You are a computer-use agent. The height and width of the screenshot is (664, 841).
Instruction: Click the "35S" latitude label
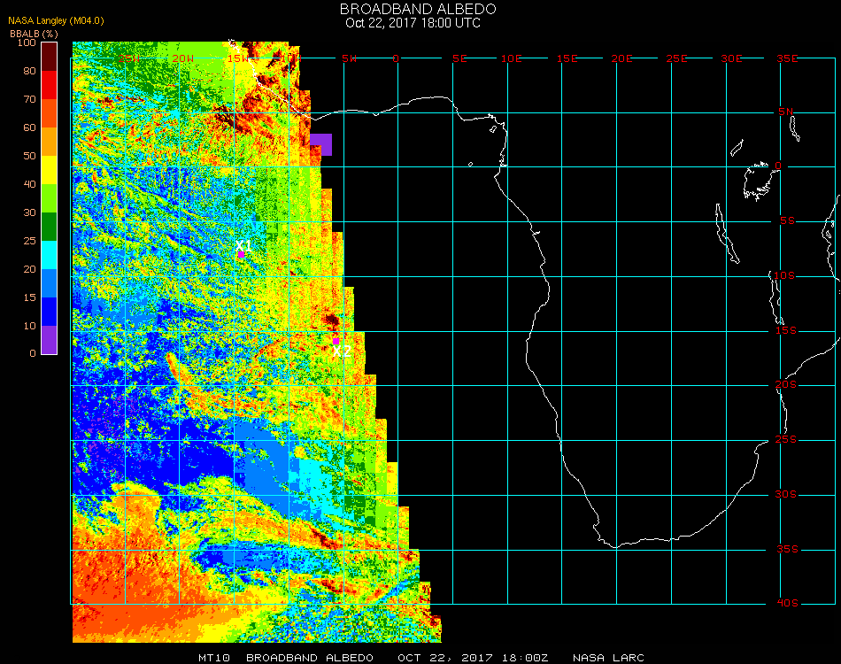787,549
